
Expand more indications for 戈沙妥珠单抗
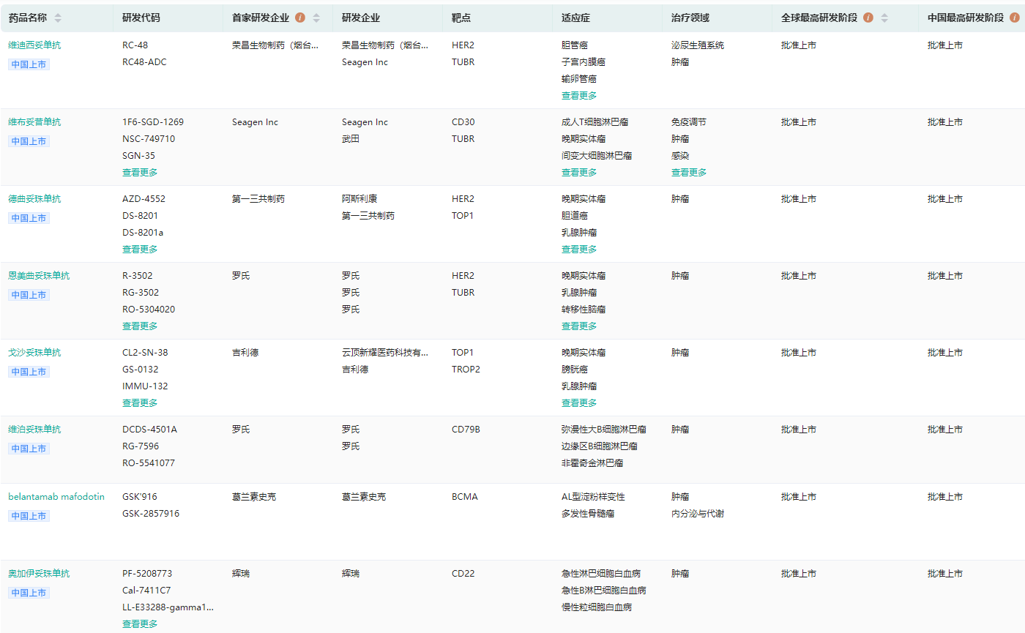[579, 403]
